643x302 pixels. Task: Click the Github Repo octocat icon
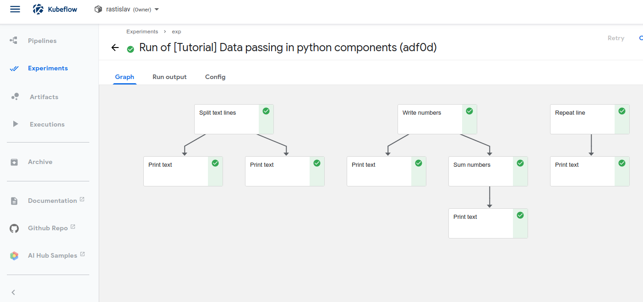point(14,228)
